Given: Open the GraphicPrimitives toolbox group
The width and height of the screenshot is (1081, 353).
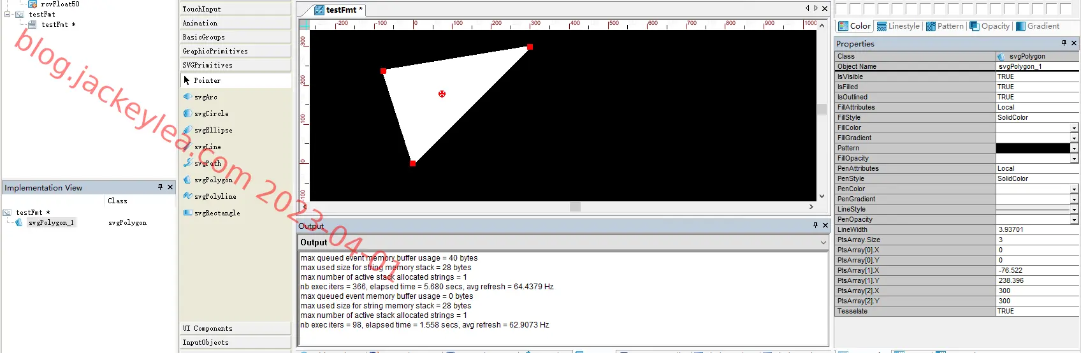Looking at the screenshot, I should pyautogui.click(x=235, y=51).
